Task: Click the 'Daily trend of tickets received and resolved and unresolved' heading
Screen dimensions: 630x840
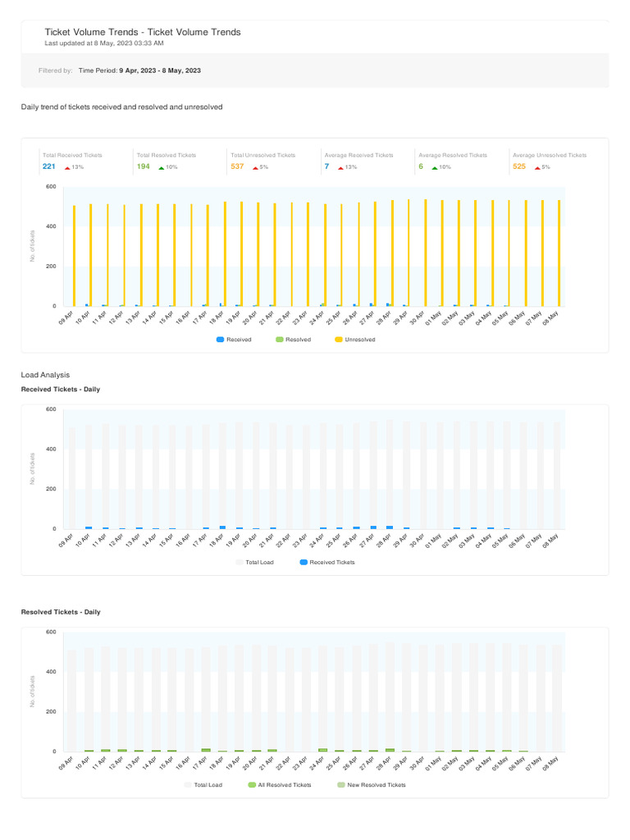Action: tap(121, 107)
